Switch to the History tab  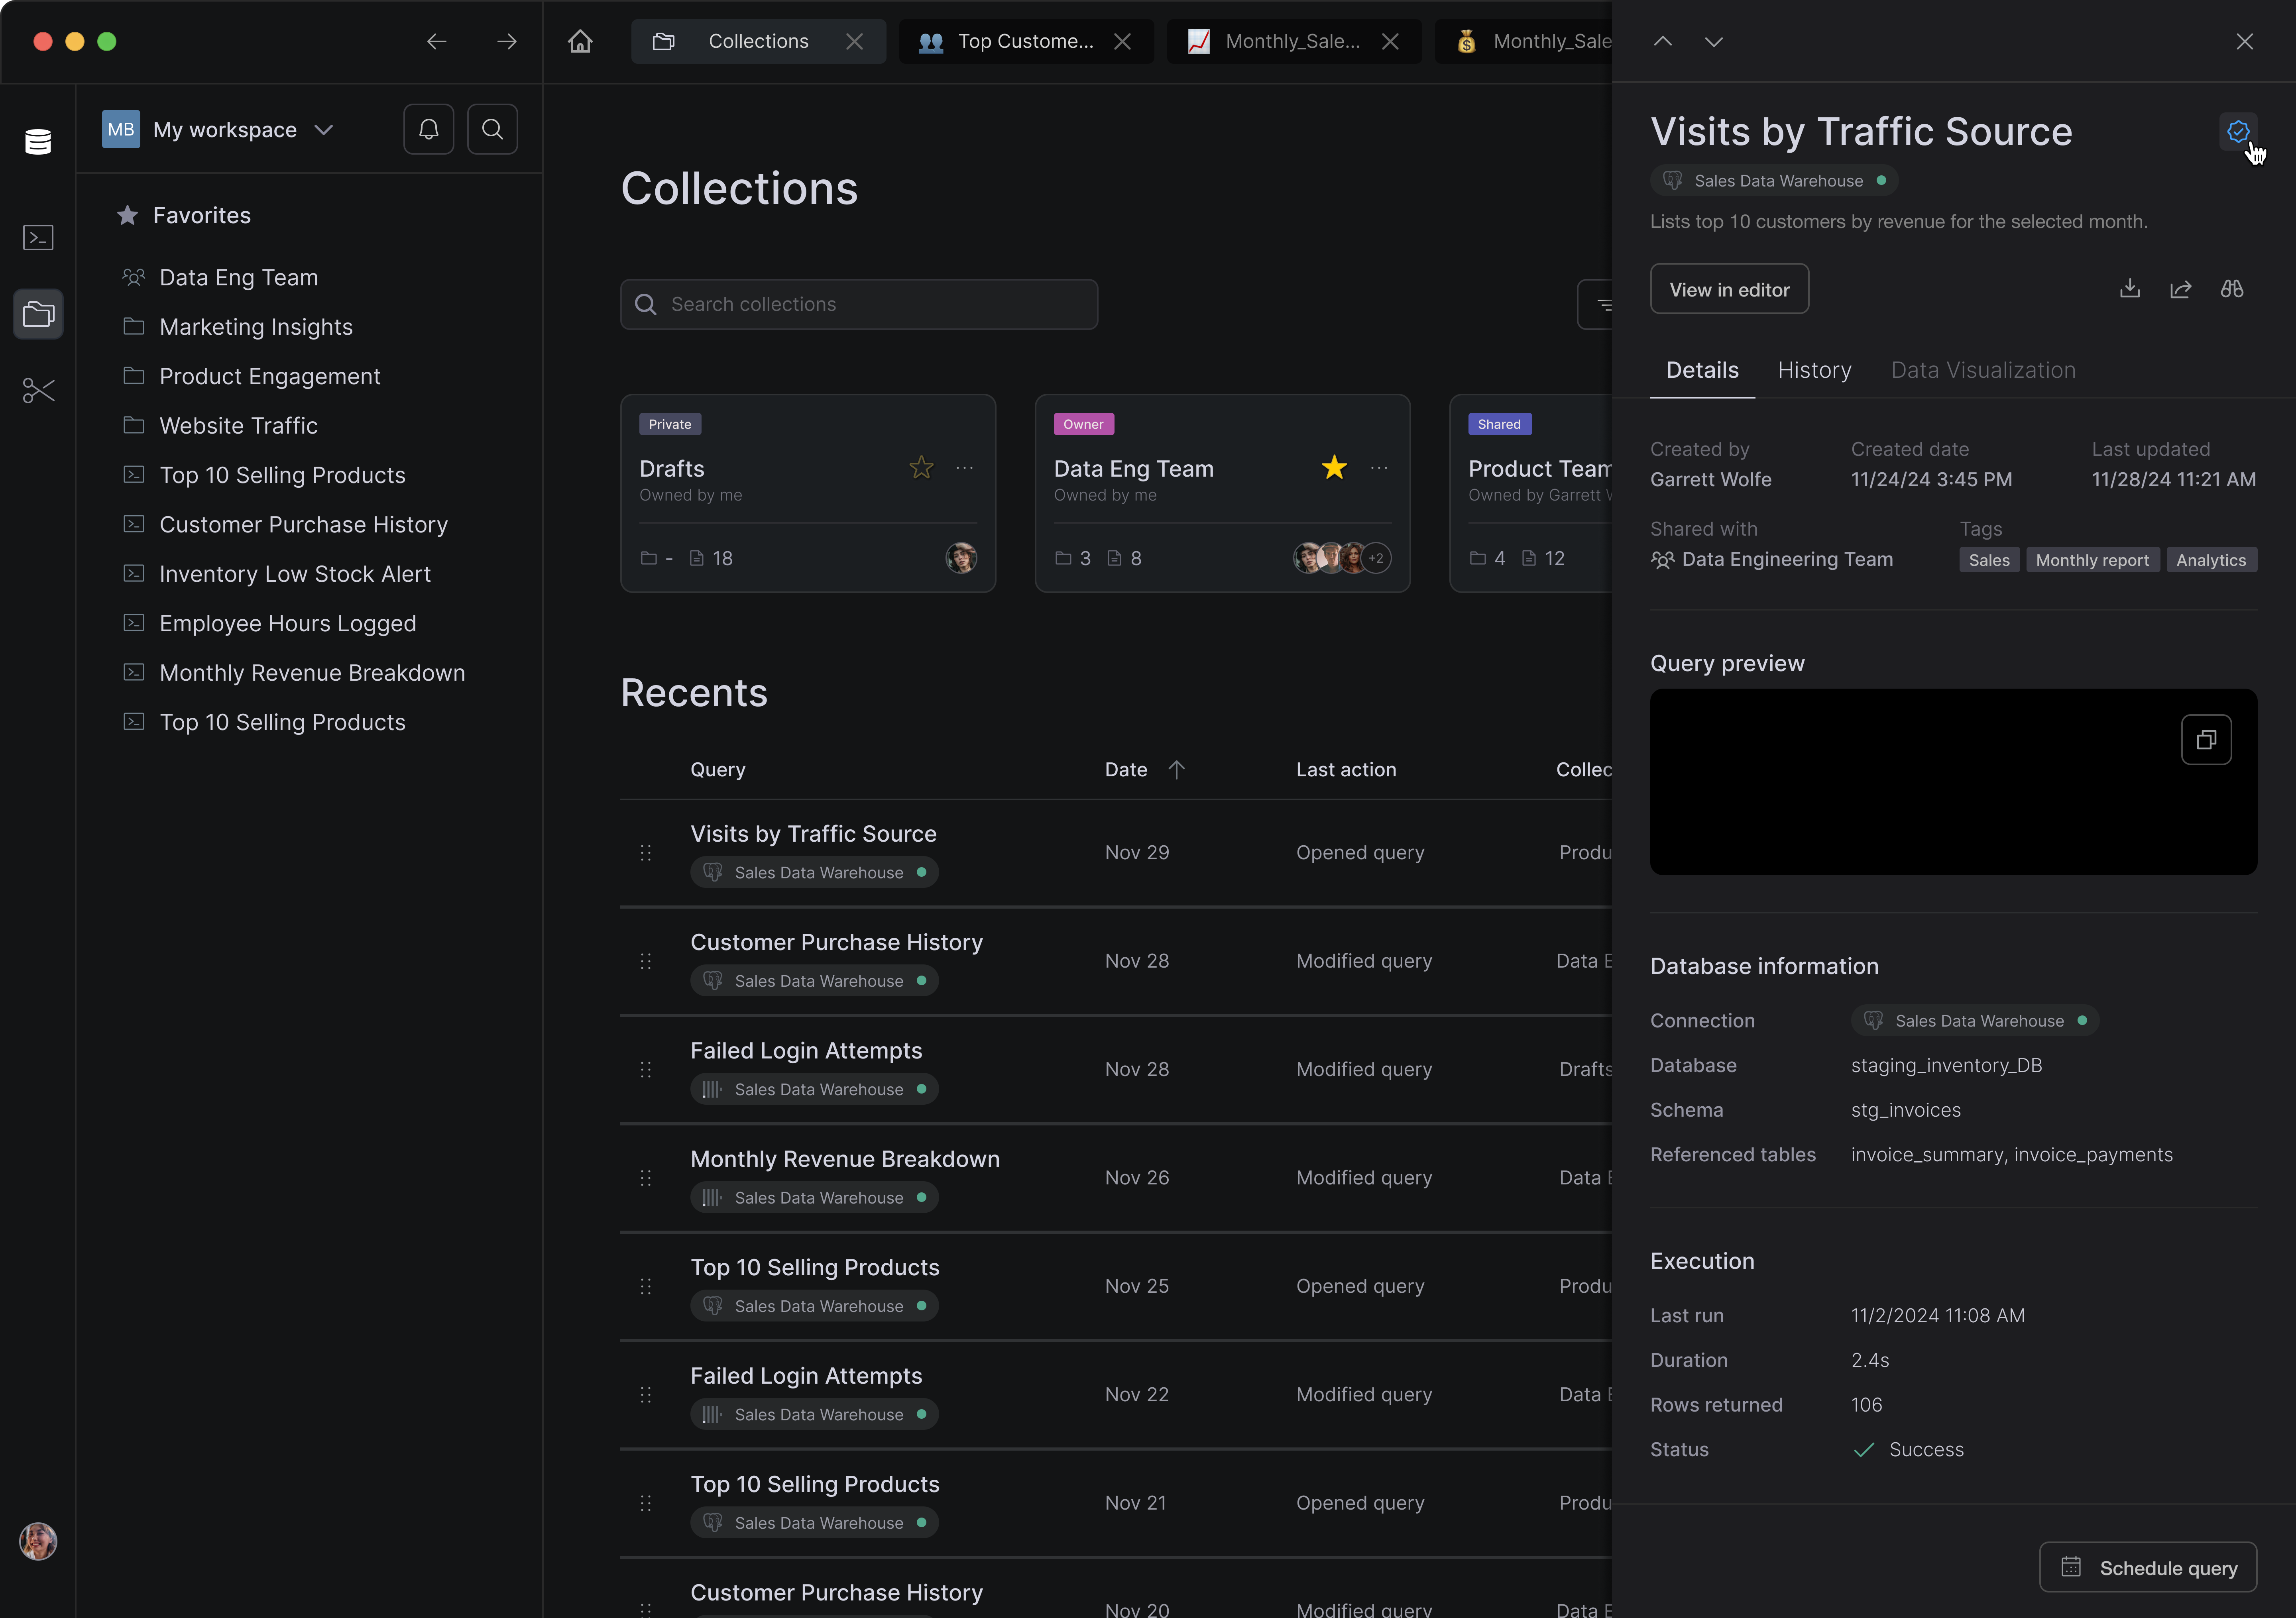[1814, 370]
